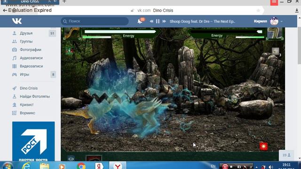Open the 23 online friends chat button
Viewport: 301px width, 169px height.
[286, 155]
